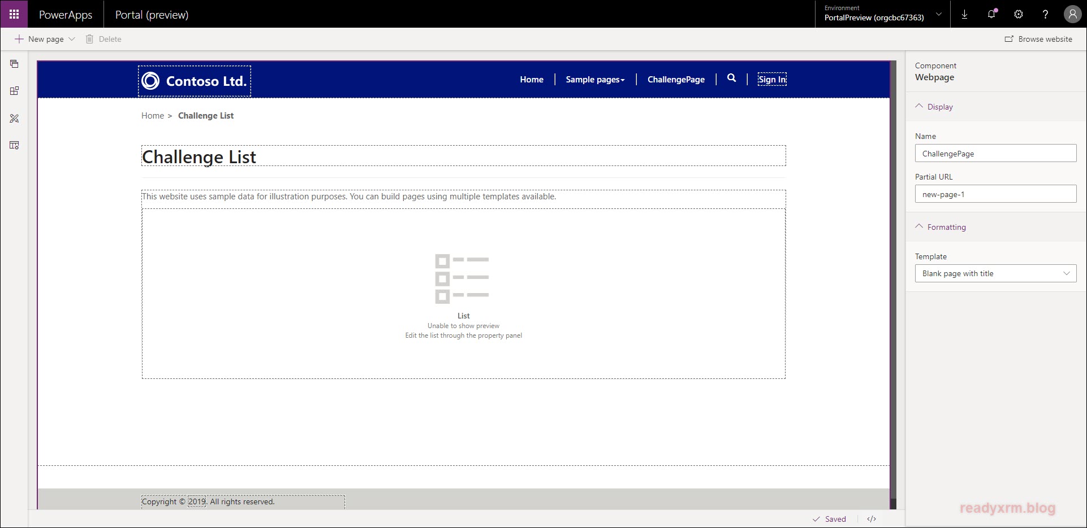Open the Templates panel in left sidebar
1087x528 pixels.
tap(15, 146)
